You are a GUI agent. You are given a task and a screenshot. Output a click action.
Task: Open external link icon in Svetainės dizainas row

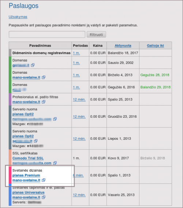44,180
